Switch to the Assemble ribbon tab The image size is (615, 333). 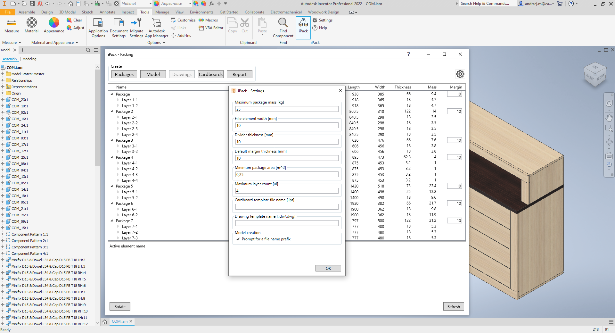click(x=27, y=12)
